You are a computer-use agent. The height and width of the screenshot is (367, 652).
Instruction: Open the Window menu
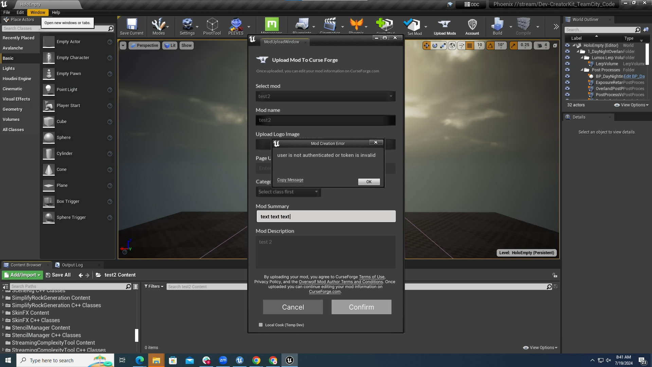pos(37,12)
